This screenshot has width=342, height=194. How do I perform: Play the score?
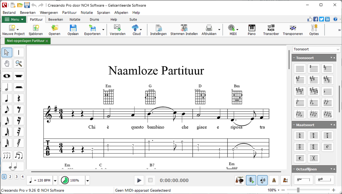click(x=139, y=180)
